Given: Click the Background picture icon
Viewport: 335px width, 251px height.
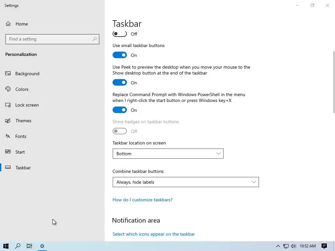Looking at the screenshot, I should 8,74.
